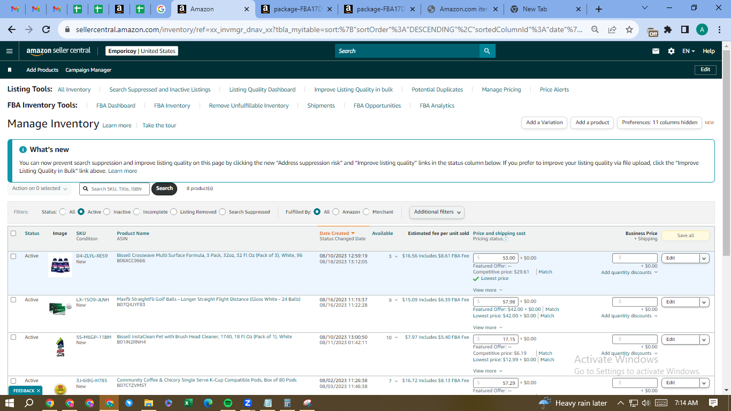Filter by Search Suppressed status
This screenshot has height=411, width=731.
222,212
